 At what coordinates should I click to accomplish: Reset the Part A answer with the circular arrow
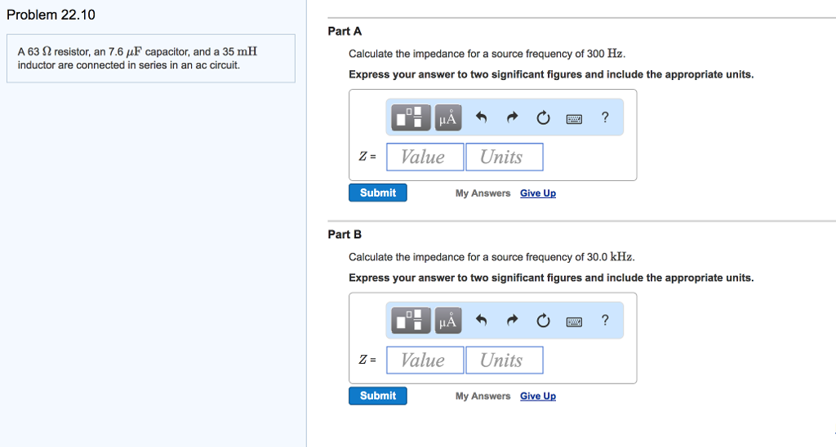[543, 118]
